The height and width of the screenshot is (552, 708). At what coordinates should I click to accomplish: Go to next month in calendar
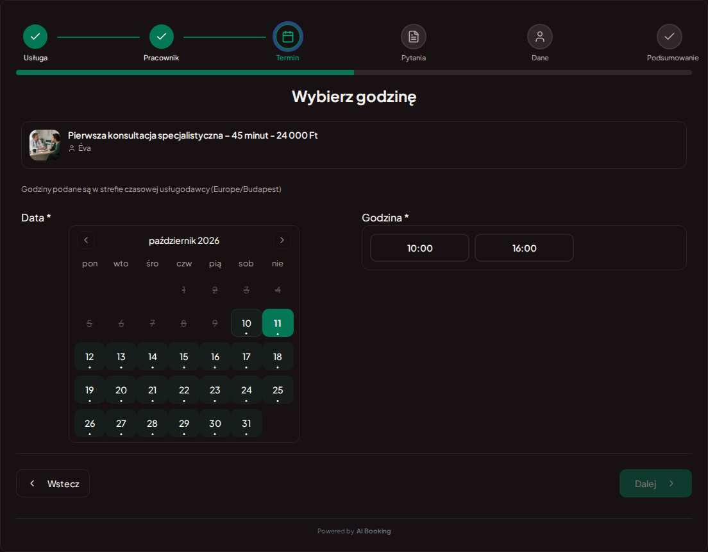(282, 240)
